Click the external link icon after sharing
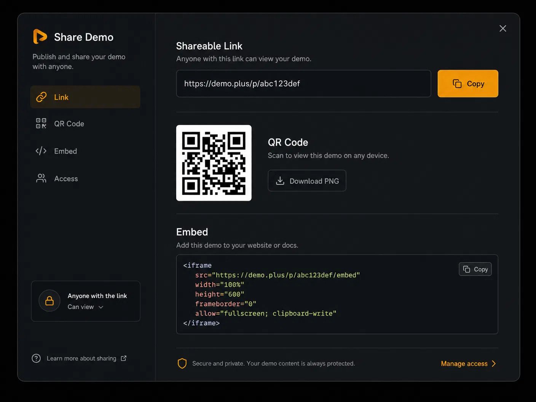Screen dimensions: 536x402 [x=124, y=358]
